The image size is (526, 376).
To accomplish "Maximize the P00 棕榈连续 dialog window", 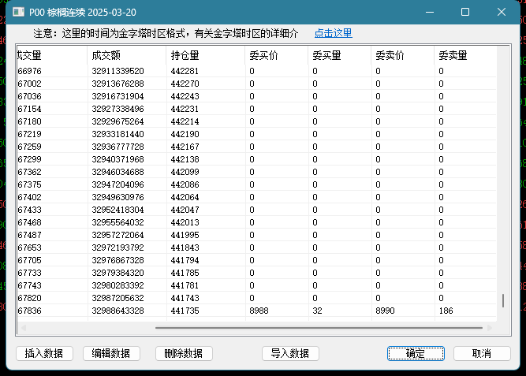I will 465,13.
